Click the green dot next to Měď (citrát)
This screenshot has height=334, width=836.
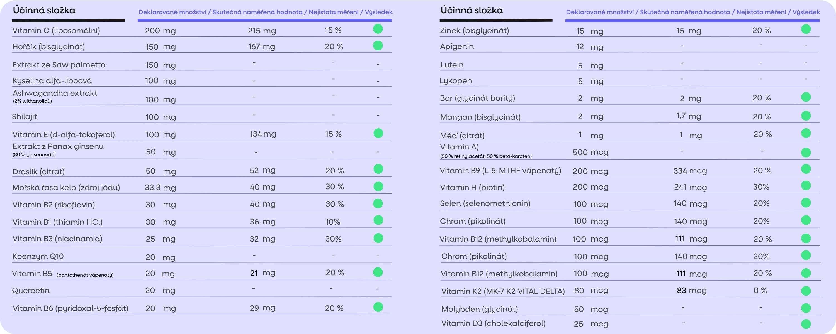(x=806, y=133)
